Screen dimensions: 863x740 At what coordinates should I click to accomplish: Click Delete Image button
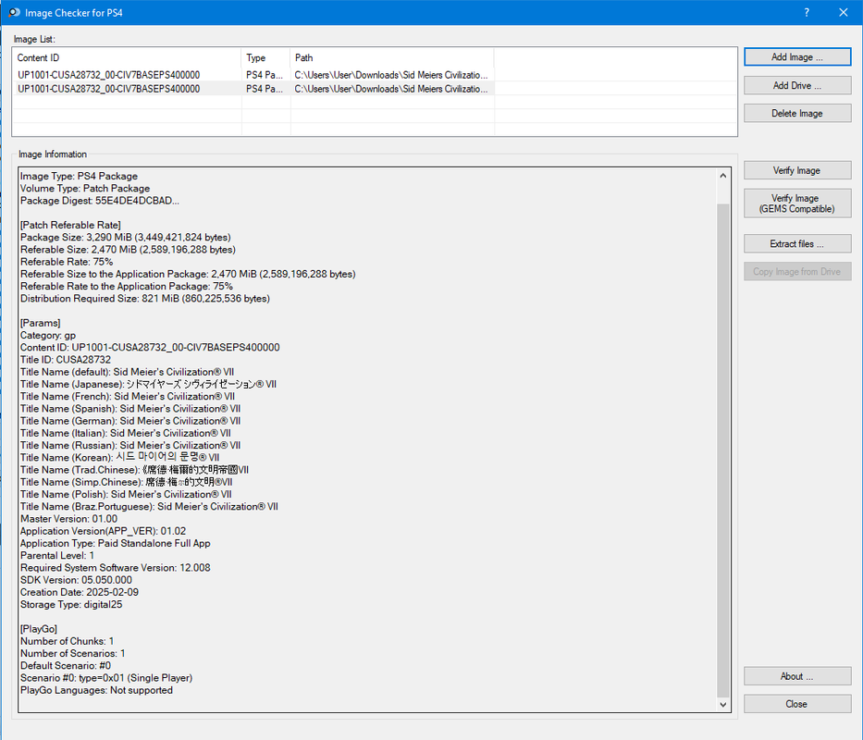797,114
